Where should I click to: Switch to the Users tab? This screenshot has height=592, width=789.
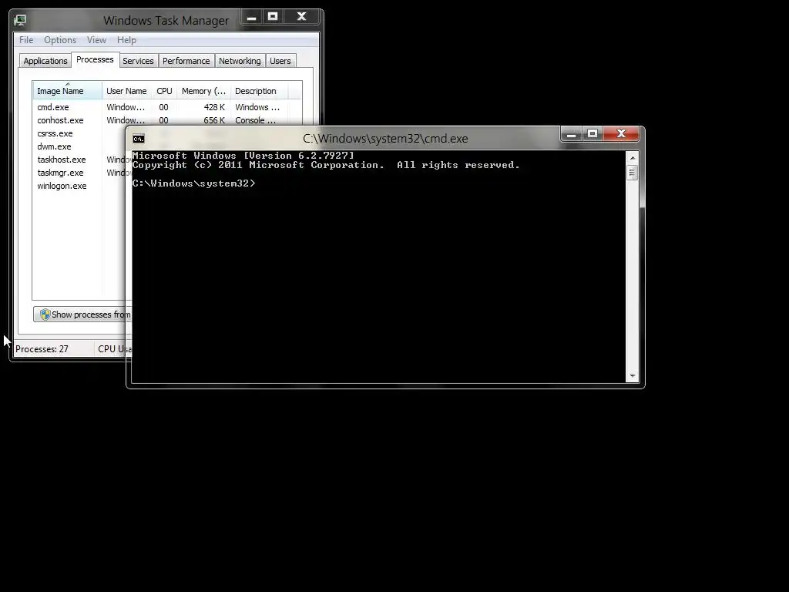(x=280, y=61)
